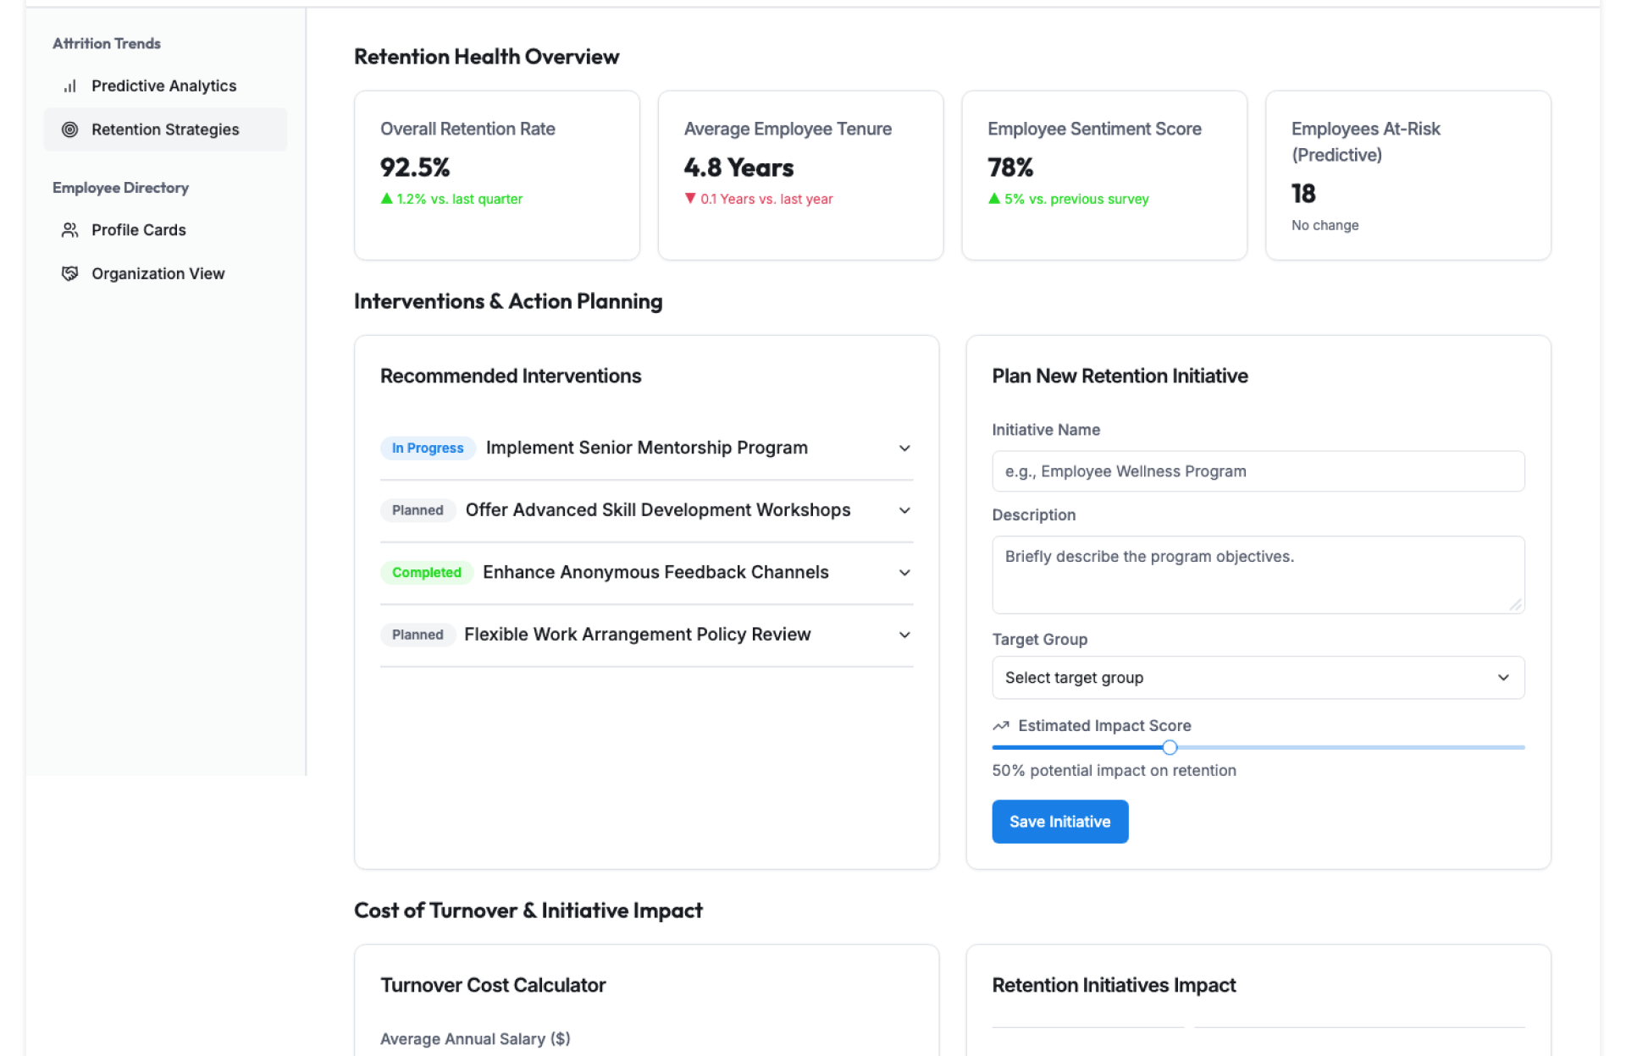Screen dimensions: 1626x1056
Task: Click into the Description textarea
Action: [1258, 575]
